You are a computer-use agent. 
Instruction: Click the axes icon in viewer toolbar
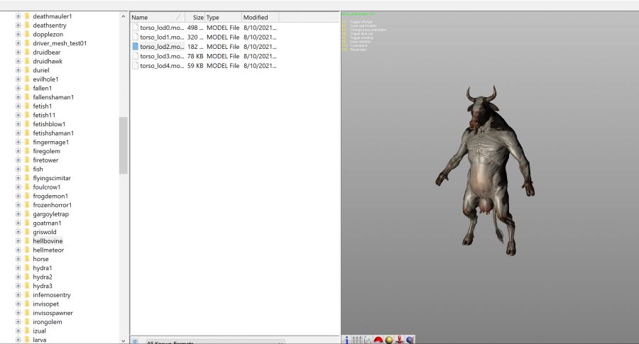click(x=367, y=340)
